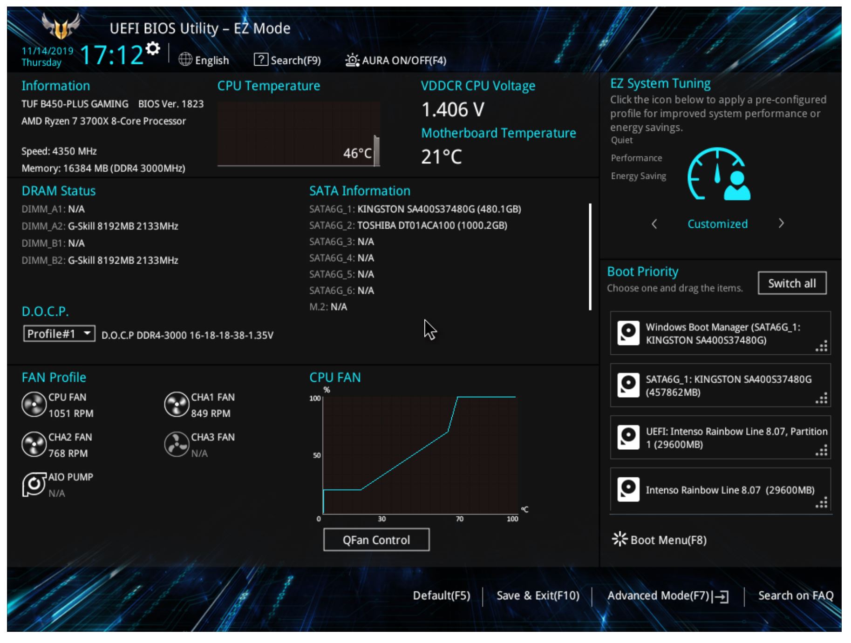This screenshot has height=643, width=851.
Task: Click drag handle of Windows Boot Manager entry
Action: click(822, 346)
